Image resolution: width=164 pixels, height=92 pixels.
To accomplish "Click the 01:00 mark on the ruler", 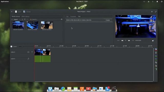I will (87, 46).
